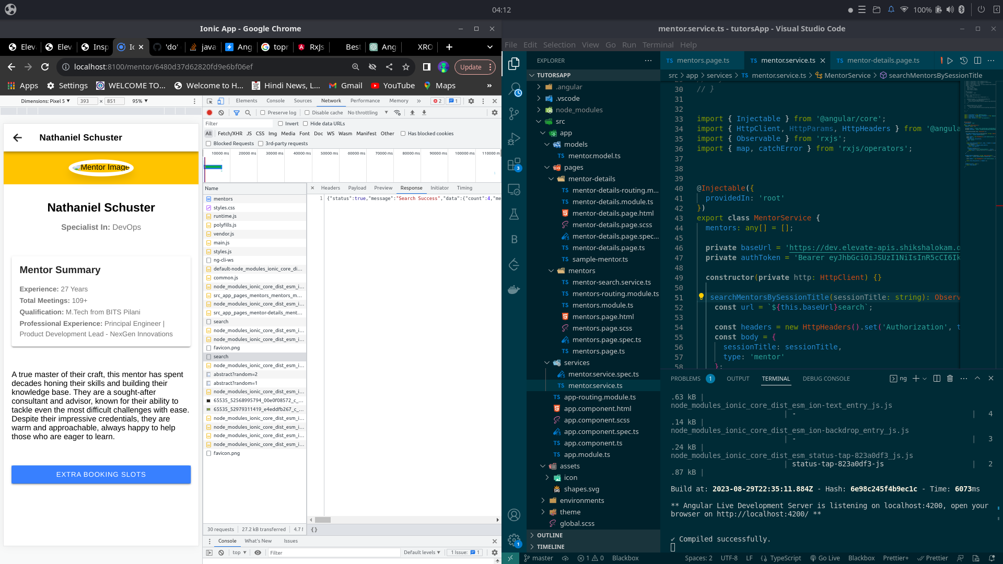Open Run and Debug view

point(514,139)
